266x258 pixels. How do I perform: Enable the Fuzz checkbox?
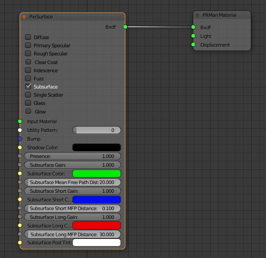28,78
